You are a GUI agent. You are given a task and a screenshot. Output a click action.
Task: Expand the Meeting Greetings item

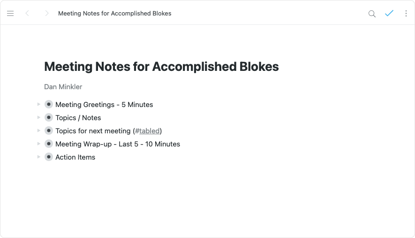point(39,104)
